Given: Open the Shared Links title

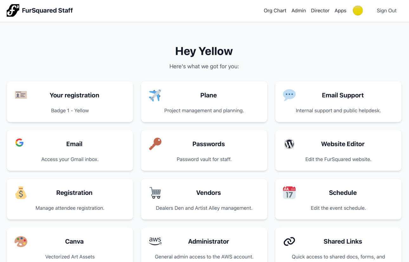Looking at the screenshot, I should [x=343, y=241].
